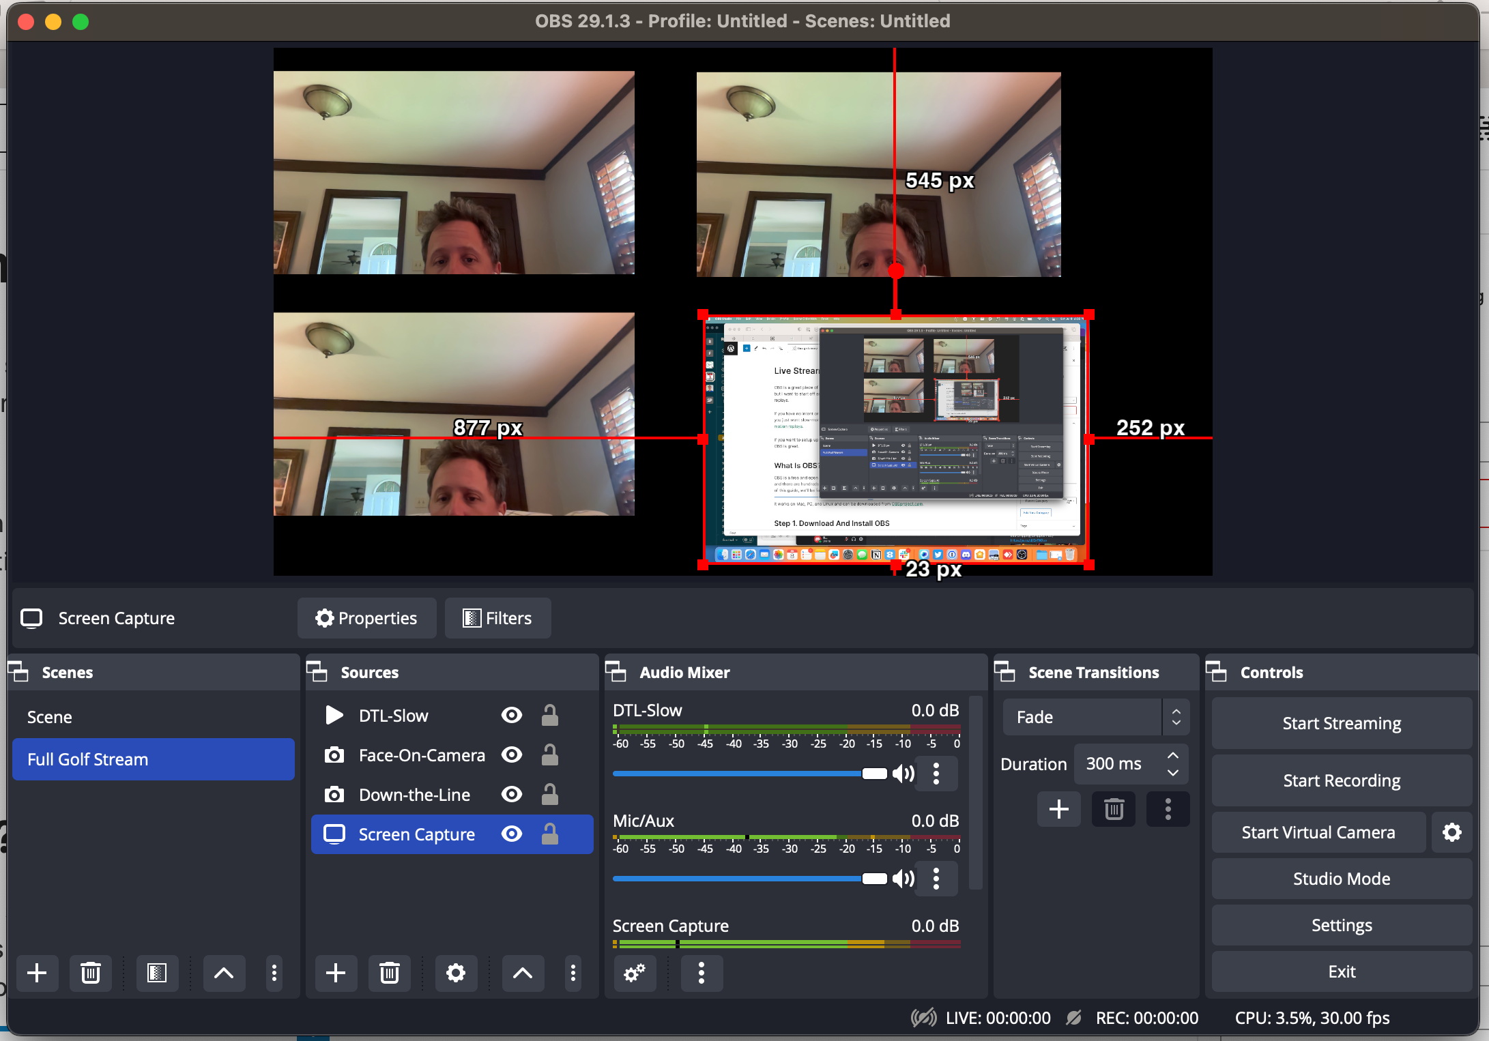Viewport: 1489px width, 1041px height.
Task: Click the top-left camera preview thumbnail
Action: point(454,173)
